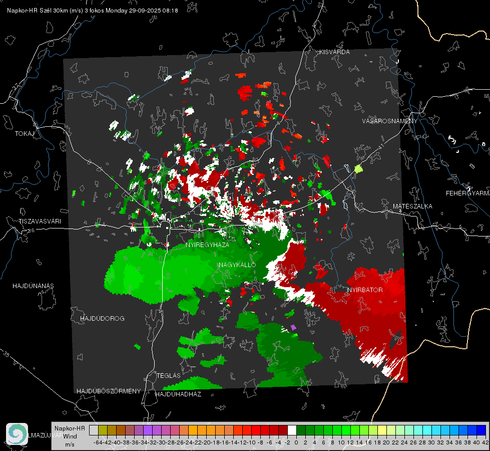Click the HAJDÚNÁNÁS label
The image size is (490, 451).
click(x=33, y=286)
